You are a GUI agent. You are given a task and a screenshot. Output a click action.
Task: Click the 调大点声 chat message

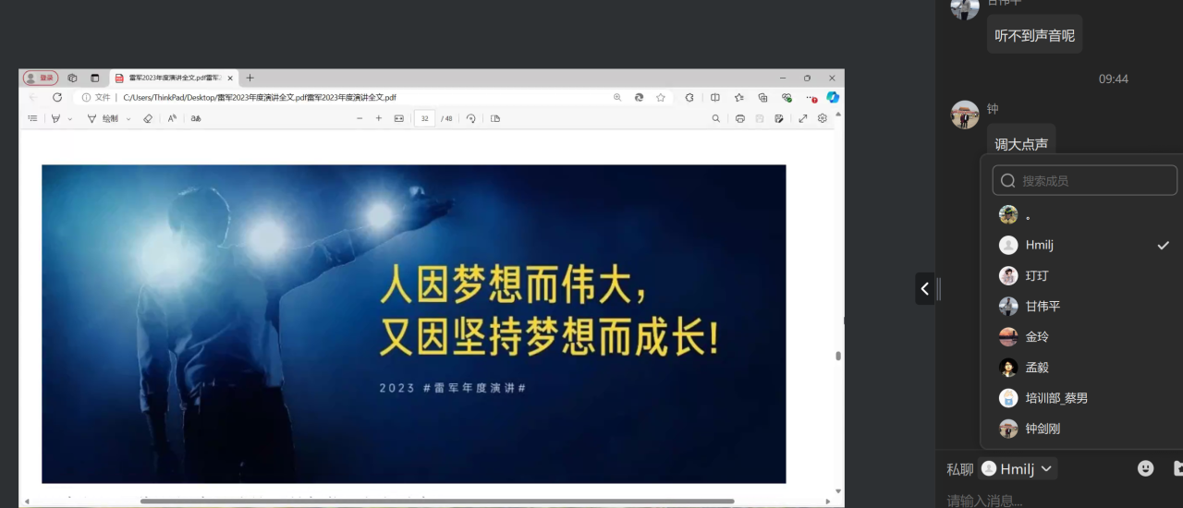tap(1021, 143)
